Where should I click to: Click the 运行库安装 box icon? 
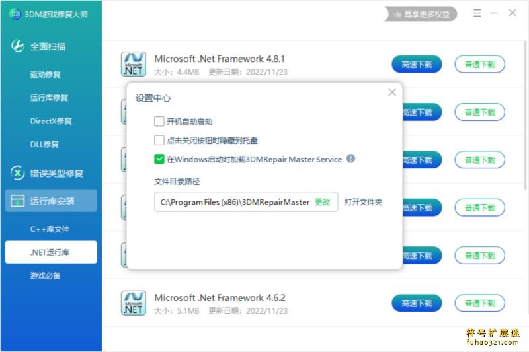tap(18, 201)
